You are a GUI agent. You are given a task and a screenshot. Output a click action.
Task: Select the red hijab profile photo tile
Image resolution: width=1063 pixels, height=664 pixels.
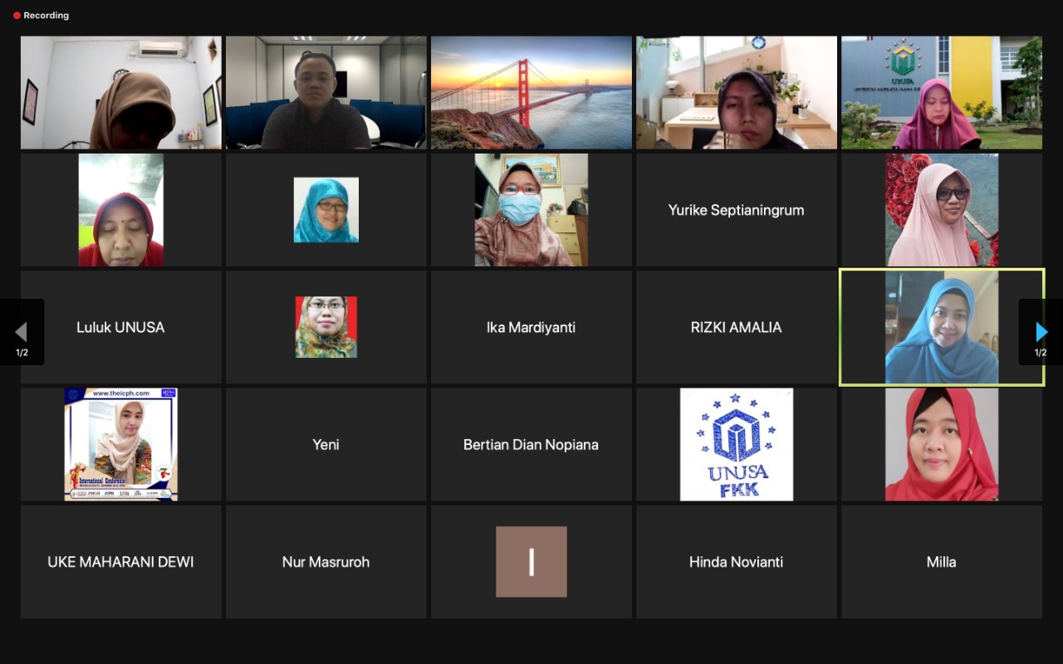pos(942,445)
